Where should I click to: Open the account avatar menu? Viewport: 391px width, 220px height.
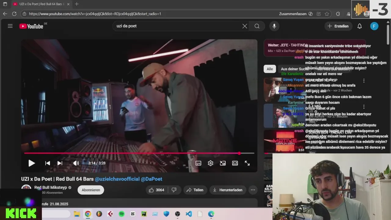(374, 26)
